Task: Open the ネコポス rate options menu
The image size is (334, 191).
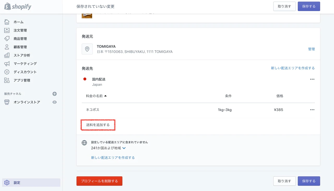Action: point(312,110)
